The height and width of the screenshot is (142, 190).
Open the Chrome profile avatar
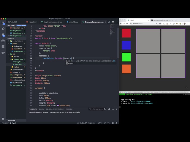pos(185,24)
